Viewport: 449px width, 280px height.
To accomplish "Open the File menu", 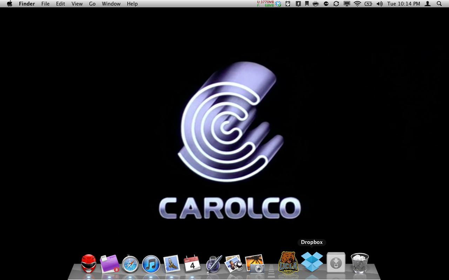I will click(x=45, y=4).
